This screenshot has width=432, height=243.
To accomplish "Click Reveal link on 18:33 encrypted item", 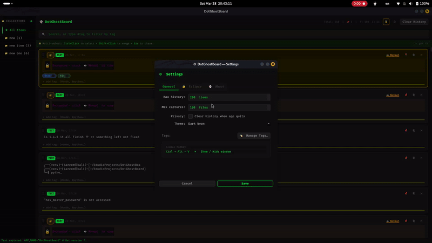I will (x=393, y=95).
